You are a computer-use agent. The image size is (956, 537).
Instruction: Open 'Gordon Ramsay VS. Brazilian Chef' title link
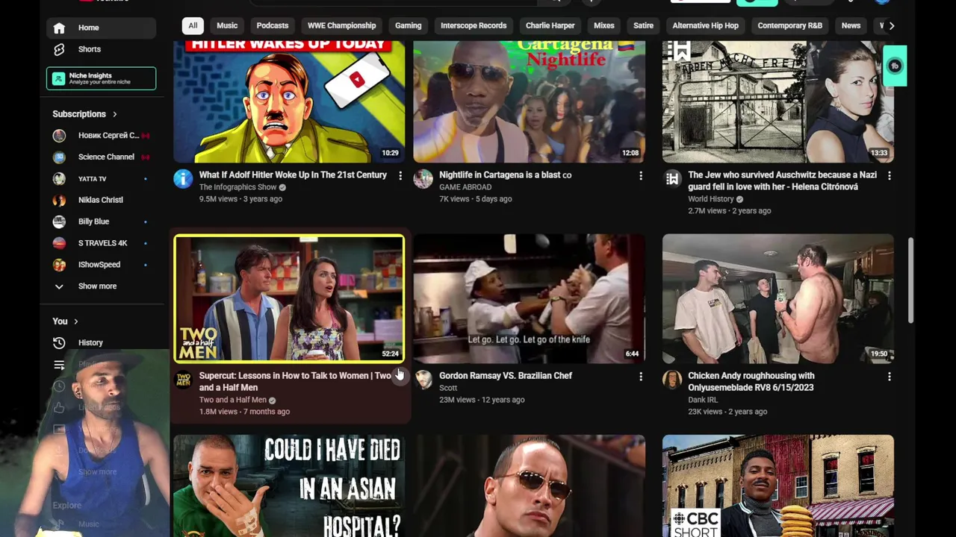pyautogui.click(x=506, y=375)
